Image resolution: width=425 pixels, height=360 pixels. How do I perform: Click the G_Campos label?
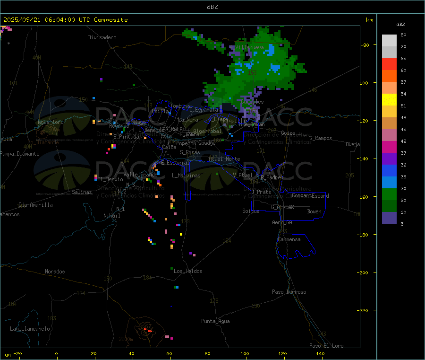pyautogui.click(x=321, y=138)
